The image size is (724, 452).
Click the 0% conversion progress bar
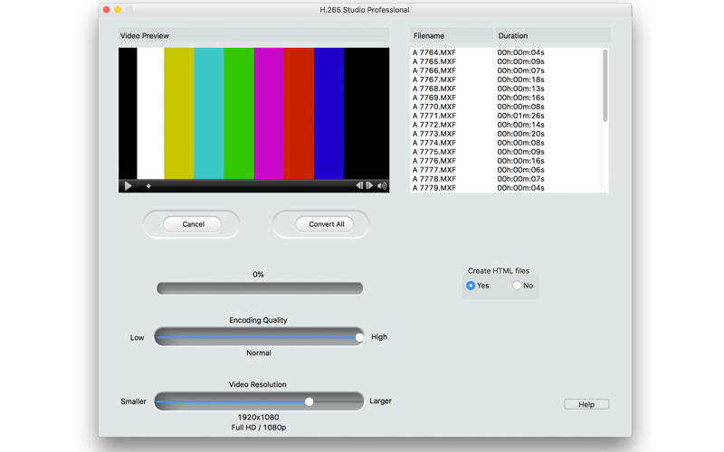pos(260,288)
